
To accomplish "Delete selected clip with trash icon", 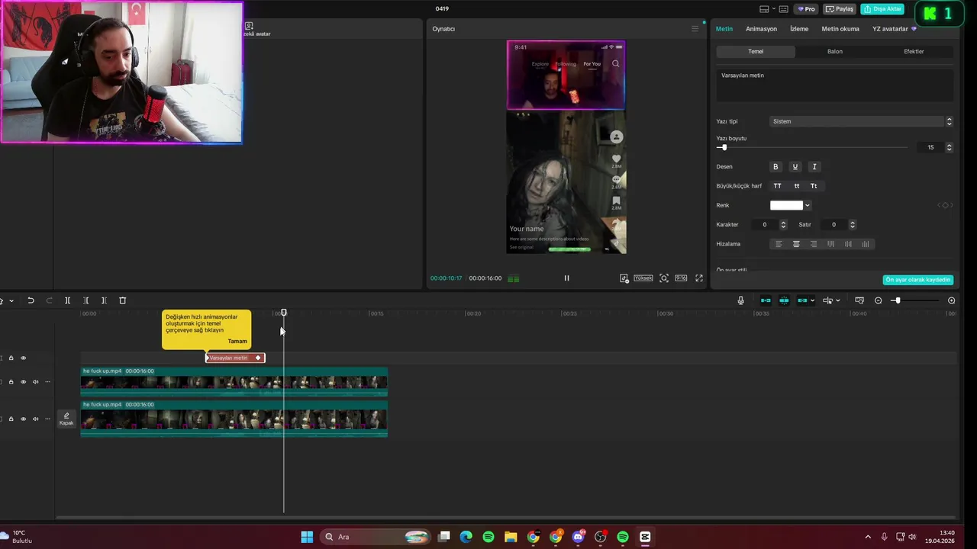I will coord(122,300).
